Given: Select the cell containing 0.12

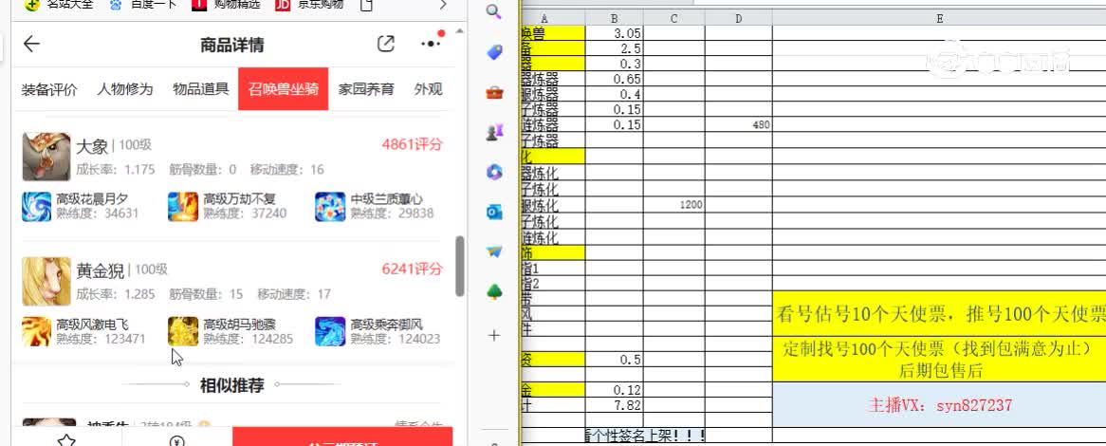Looking at the screenshot, I should 615,390.
